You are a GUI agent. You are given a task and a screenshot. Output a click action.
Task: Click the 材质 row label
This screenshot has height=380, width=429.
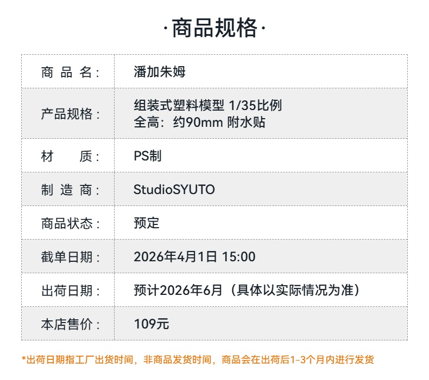tap(70, 156)
